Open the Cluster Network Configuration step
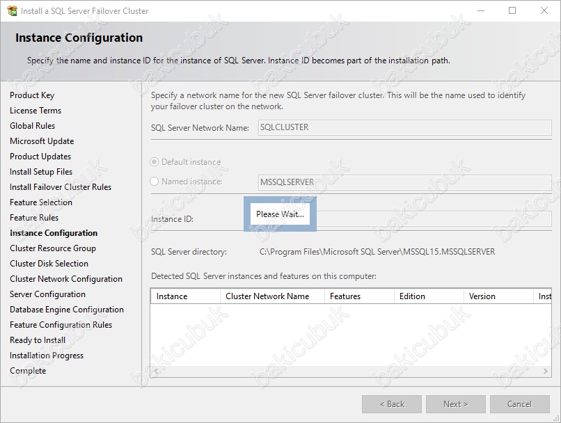 (66, 279)
